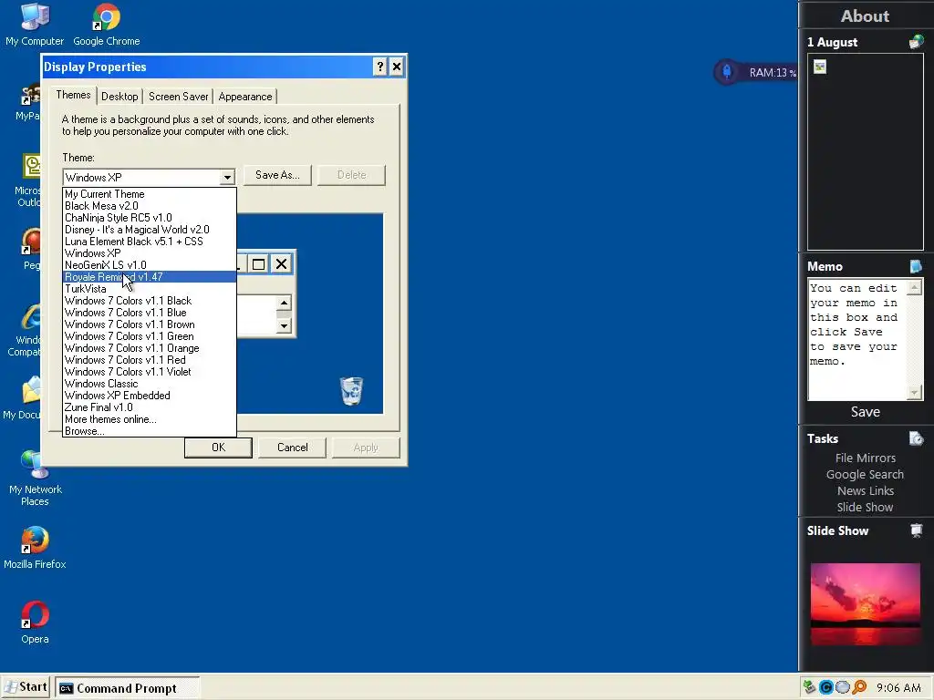Open Slide Show task link
The width and height of the screenshot is (934, 700).
pos(865,507)
